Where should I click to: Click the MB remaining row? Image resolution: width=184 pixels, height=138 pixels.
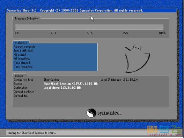22,59
